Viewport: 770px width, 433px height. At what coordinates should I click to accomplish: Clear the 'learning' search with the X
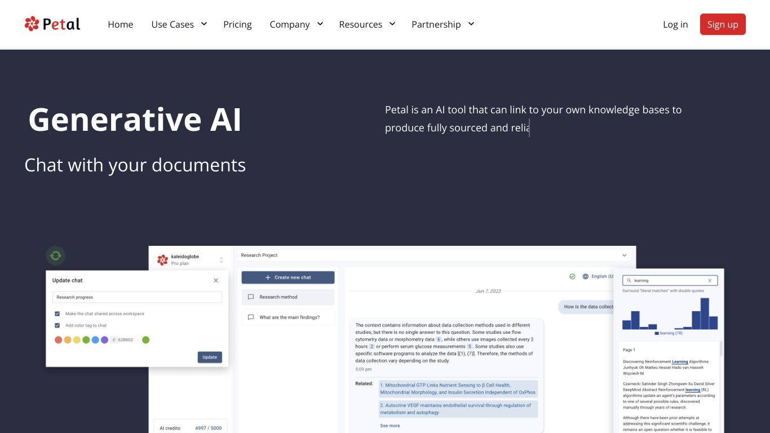click(x=710, y=280)
